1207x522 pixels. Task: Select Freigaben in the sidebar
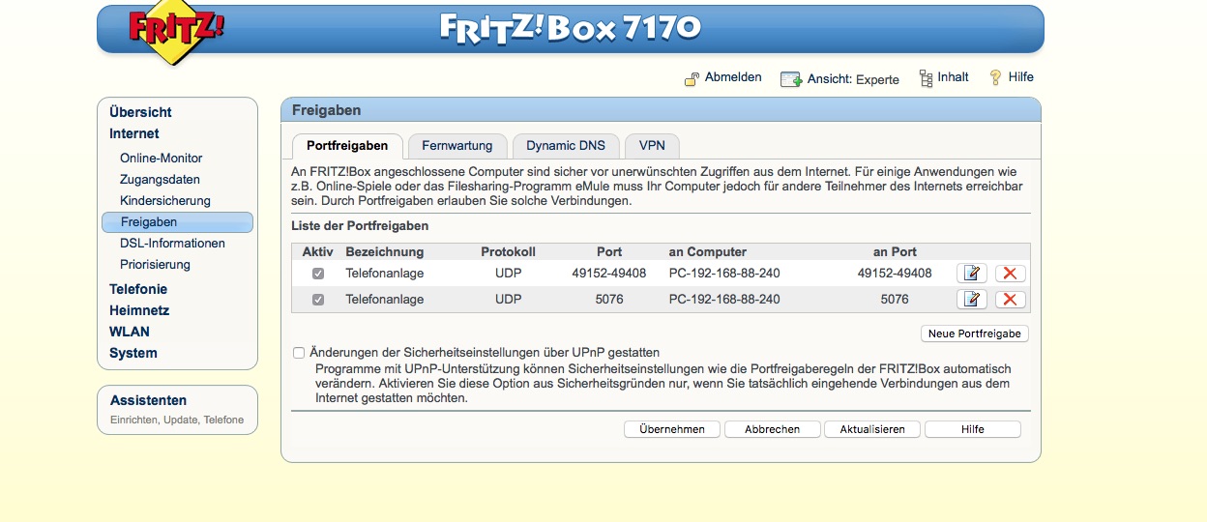tap(177, 222)
